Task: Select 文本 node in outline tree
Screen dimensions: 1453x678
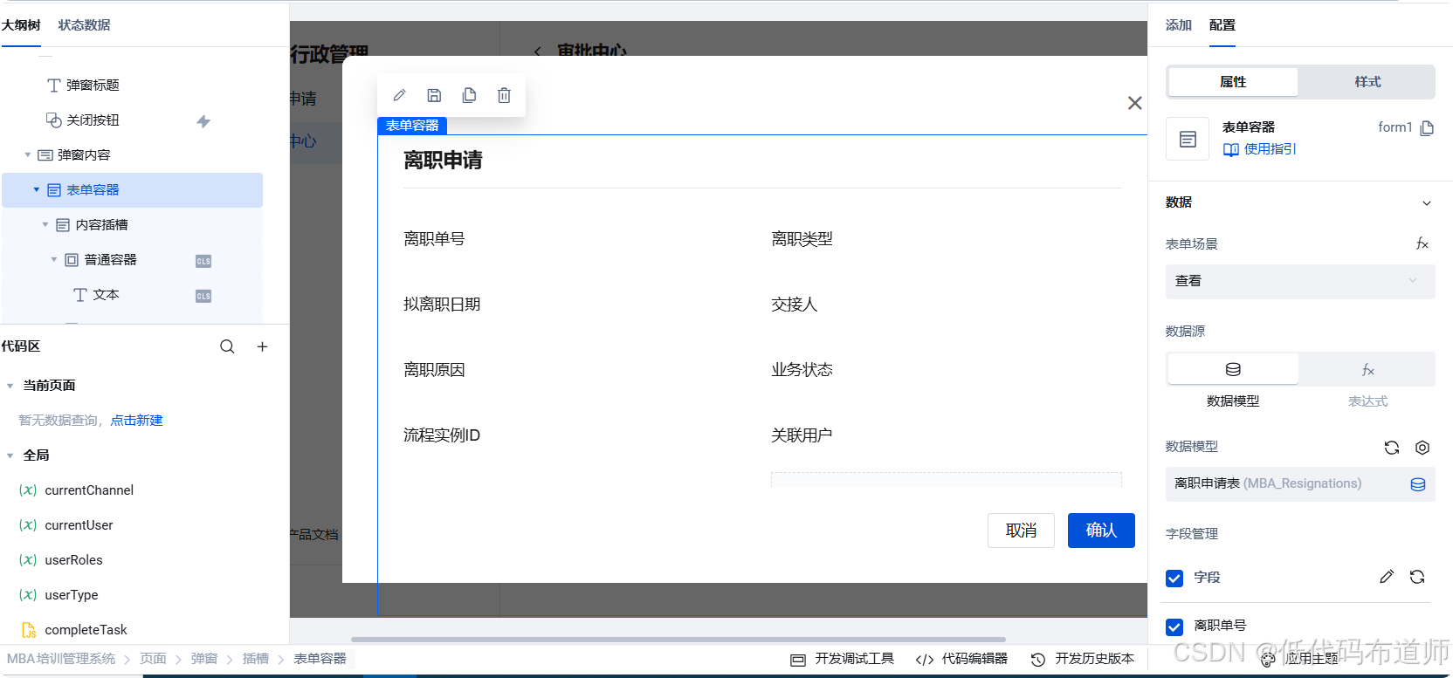Action: coord(106,295)
